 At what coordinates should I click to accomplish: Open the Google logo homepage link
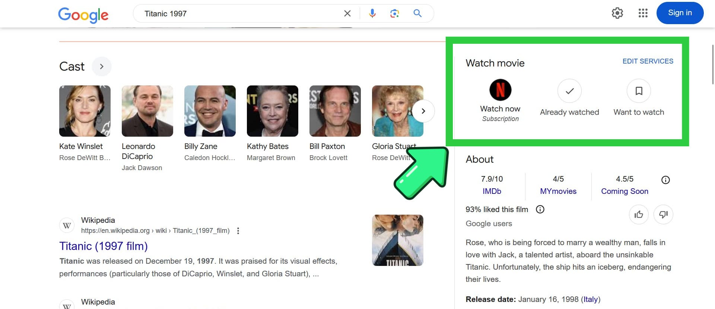[x=83, y=15]
